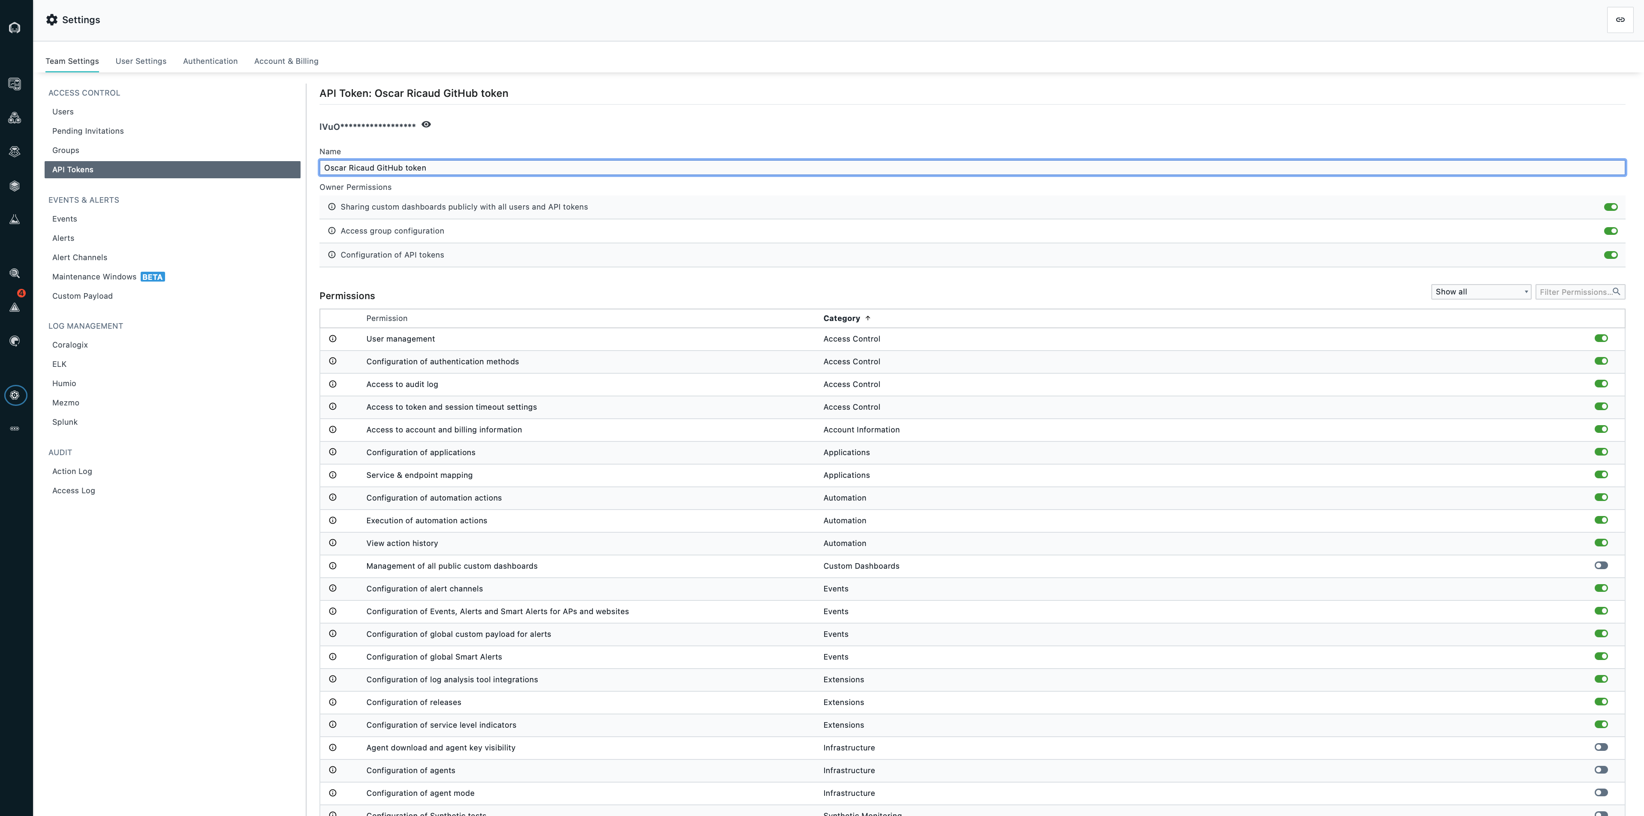The height and width of the screenshot is (816, 1644).
Task: Click info icon beside User management
Action: (332, 339)
